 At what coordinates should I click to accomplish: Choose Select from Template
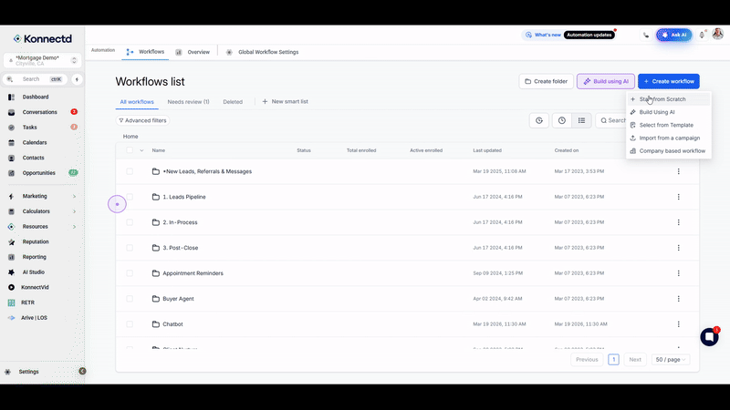[x=669, y=125]
